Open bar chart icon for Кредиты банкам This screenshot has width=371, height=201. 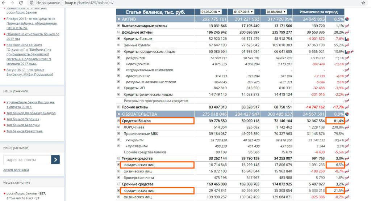click(347, 39)
